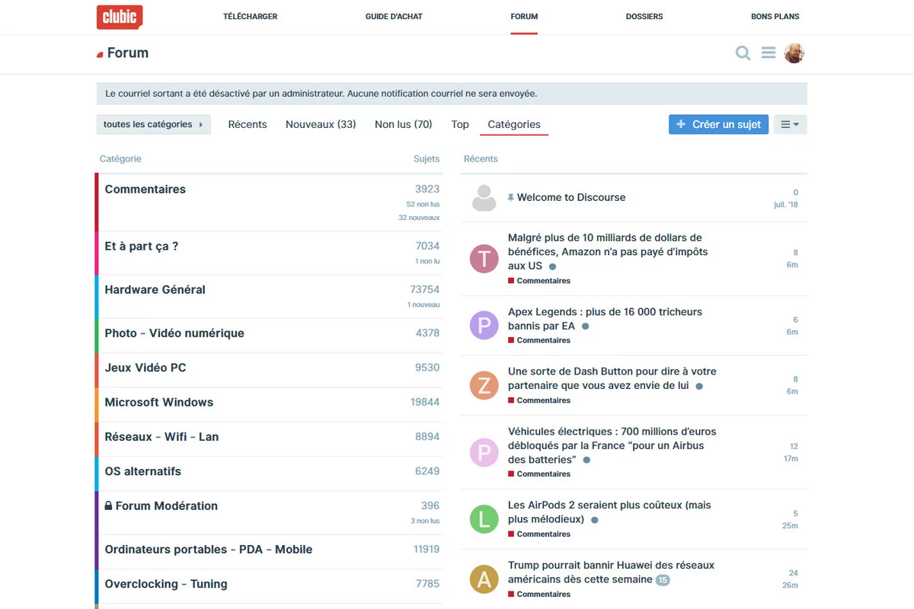
Task: Click the Z avatar on Dash Button topic
Action: point(484,386)
